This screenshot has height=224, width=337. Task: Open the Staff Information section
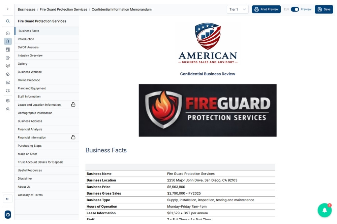[47, 97]
